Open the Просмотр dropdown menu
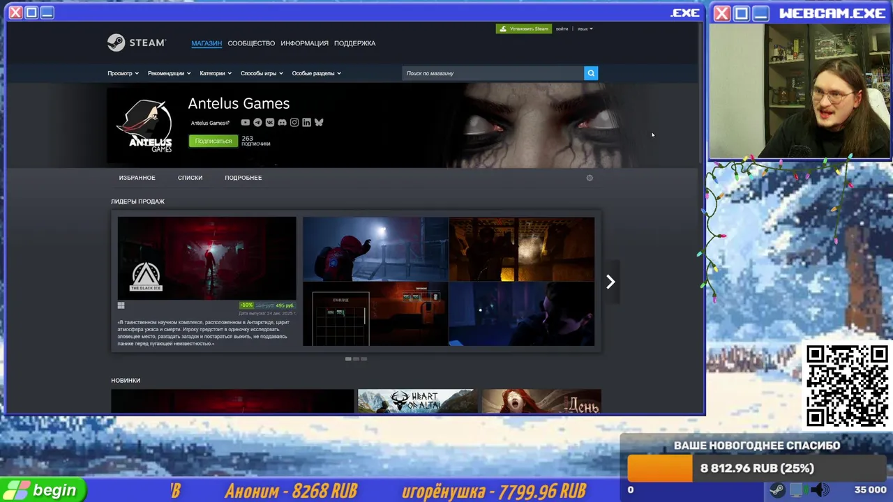The height and width of the screenshot is (502, 893). [123, 73]
